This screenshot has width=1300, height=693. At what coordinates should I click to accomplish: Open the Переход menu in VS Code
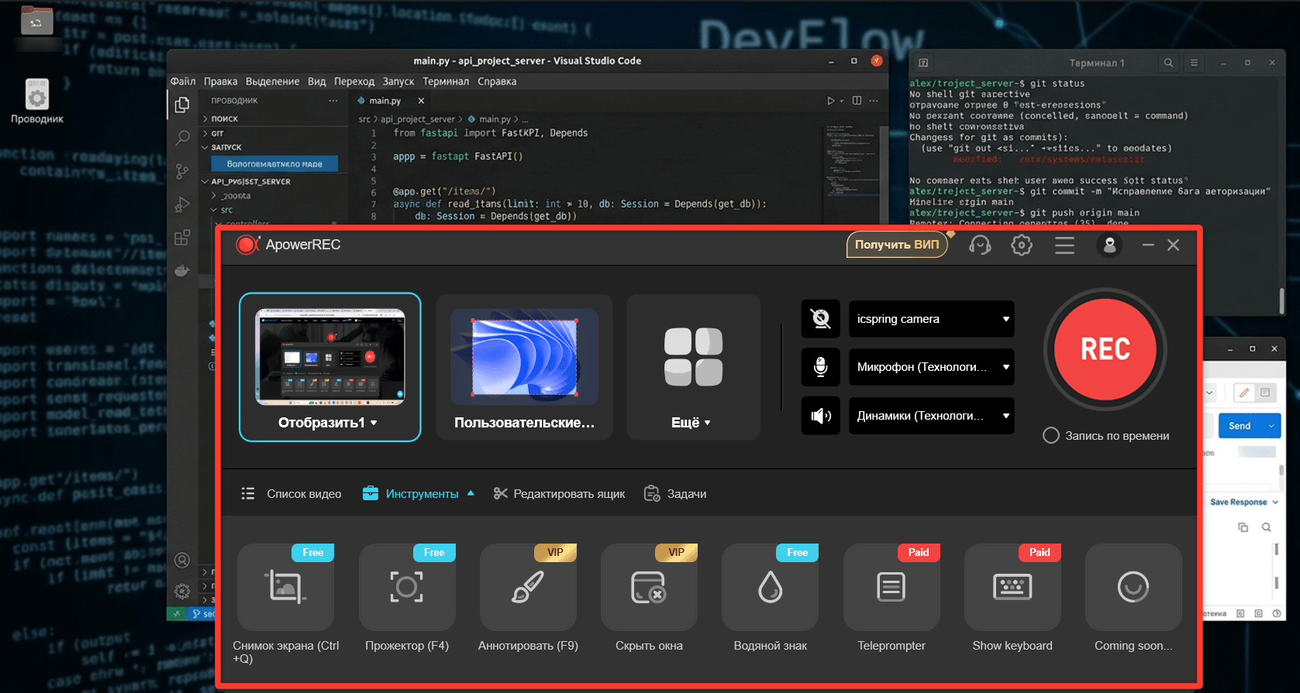[354, 81]
